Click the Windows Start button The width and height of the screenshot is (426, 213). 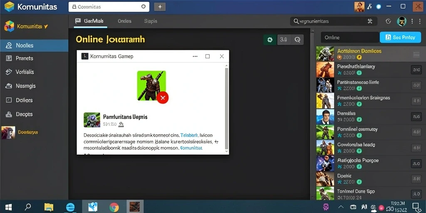point(9,207)
